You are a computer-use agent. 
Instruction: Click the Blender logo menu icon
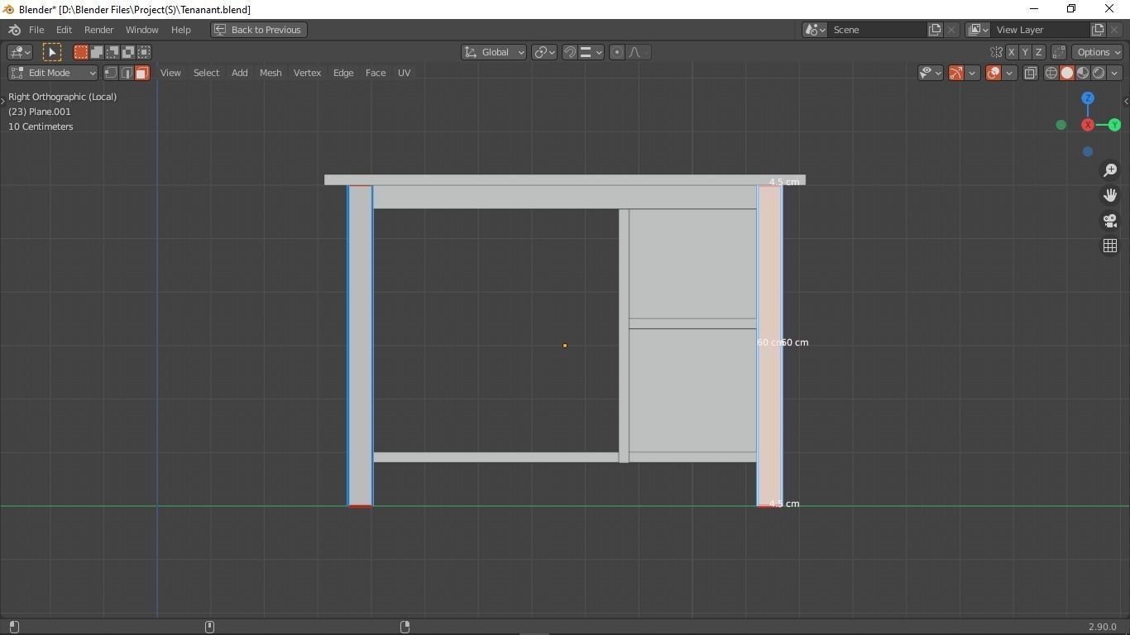(14, 30)
